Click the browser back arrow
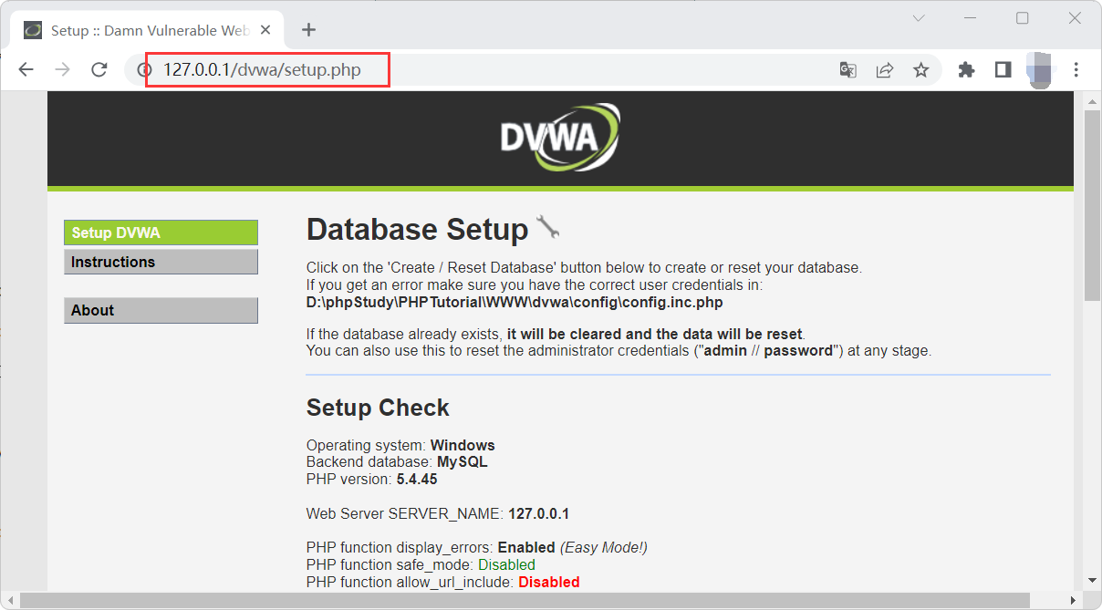Image resolution: width=1102 pixels, height=610 pixels. [x=26, y=69]
